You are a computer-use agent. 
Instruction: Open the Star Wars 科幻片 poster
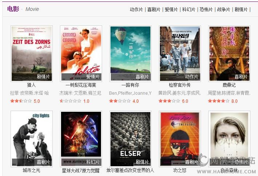(x=81, y=139)
